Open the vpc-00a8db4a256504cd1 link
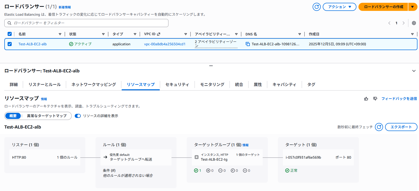The width and height of the screenshot is (419, 191). pyautogui.click(x=165, y=44)
